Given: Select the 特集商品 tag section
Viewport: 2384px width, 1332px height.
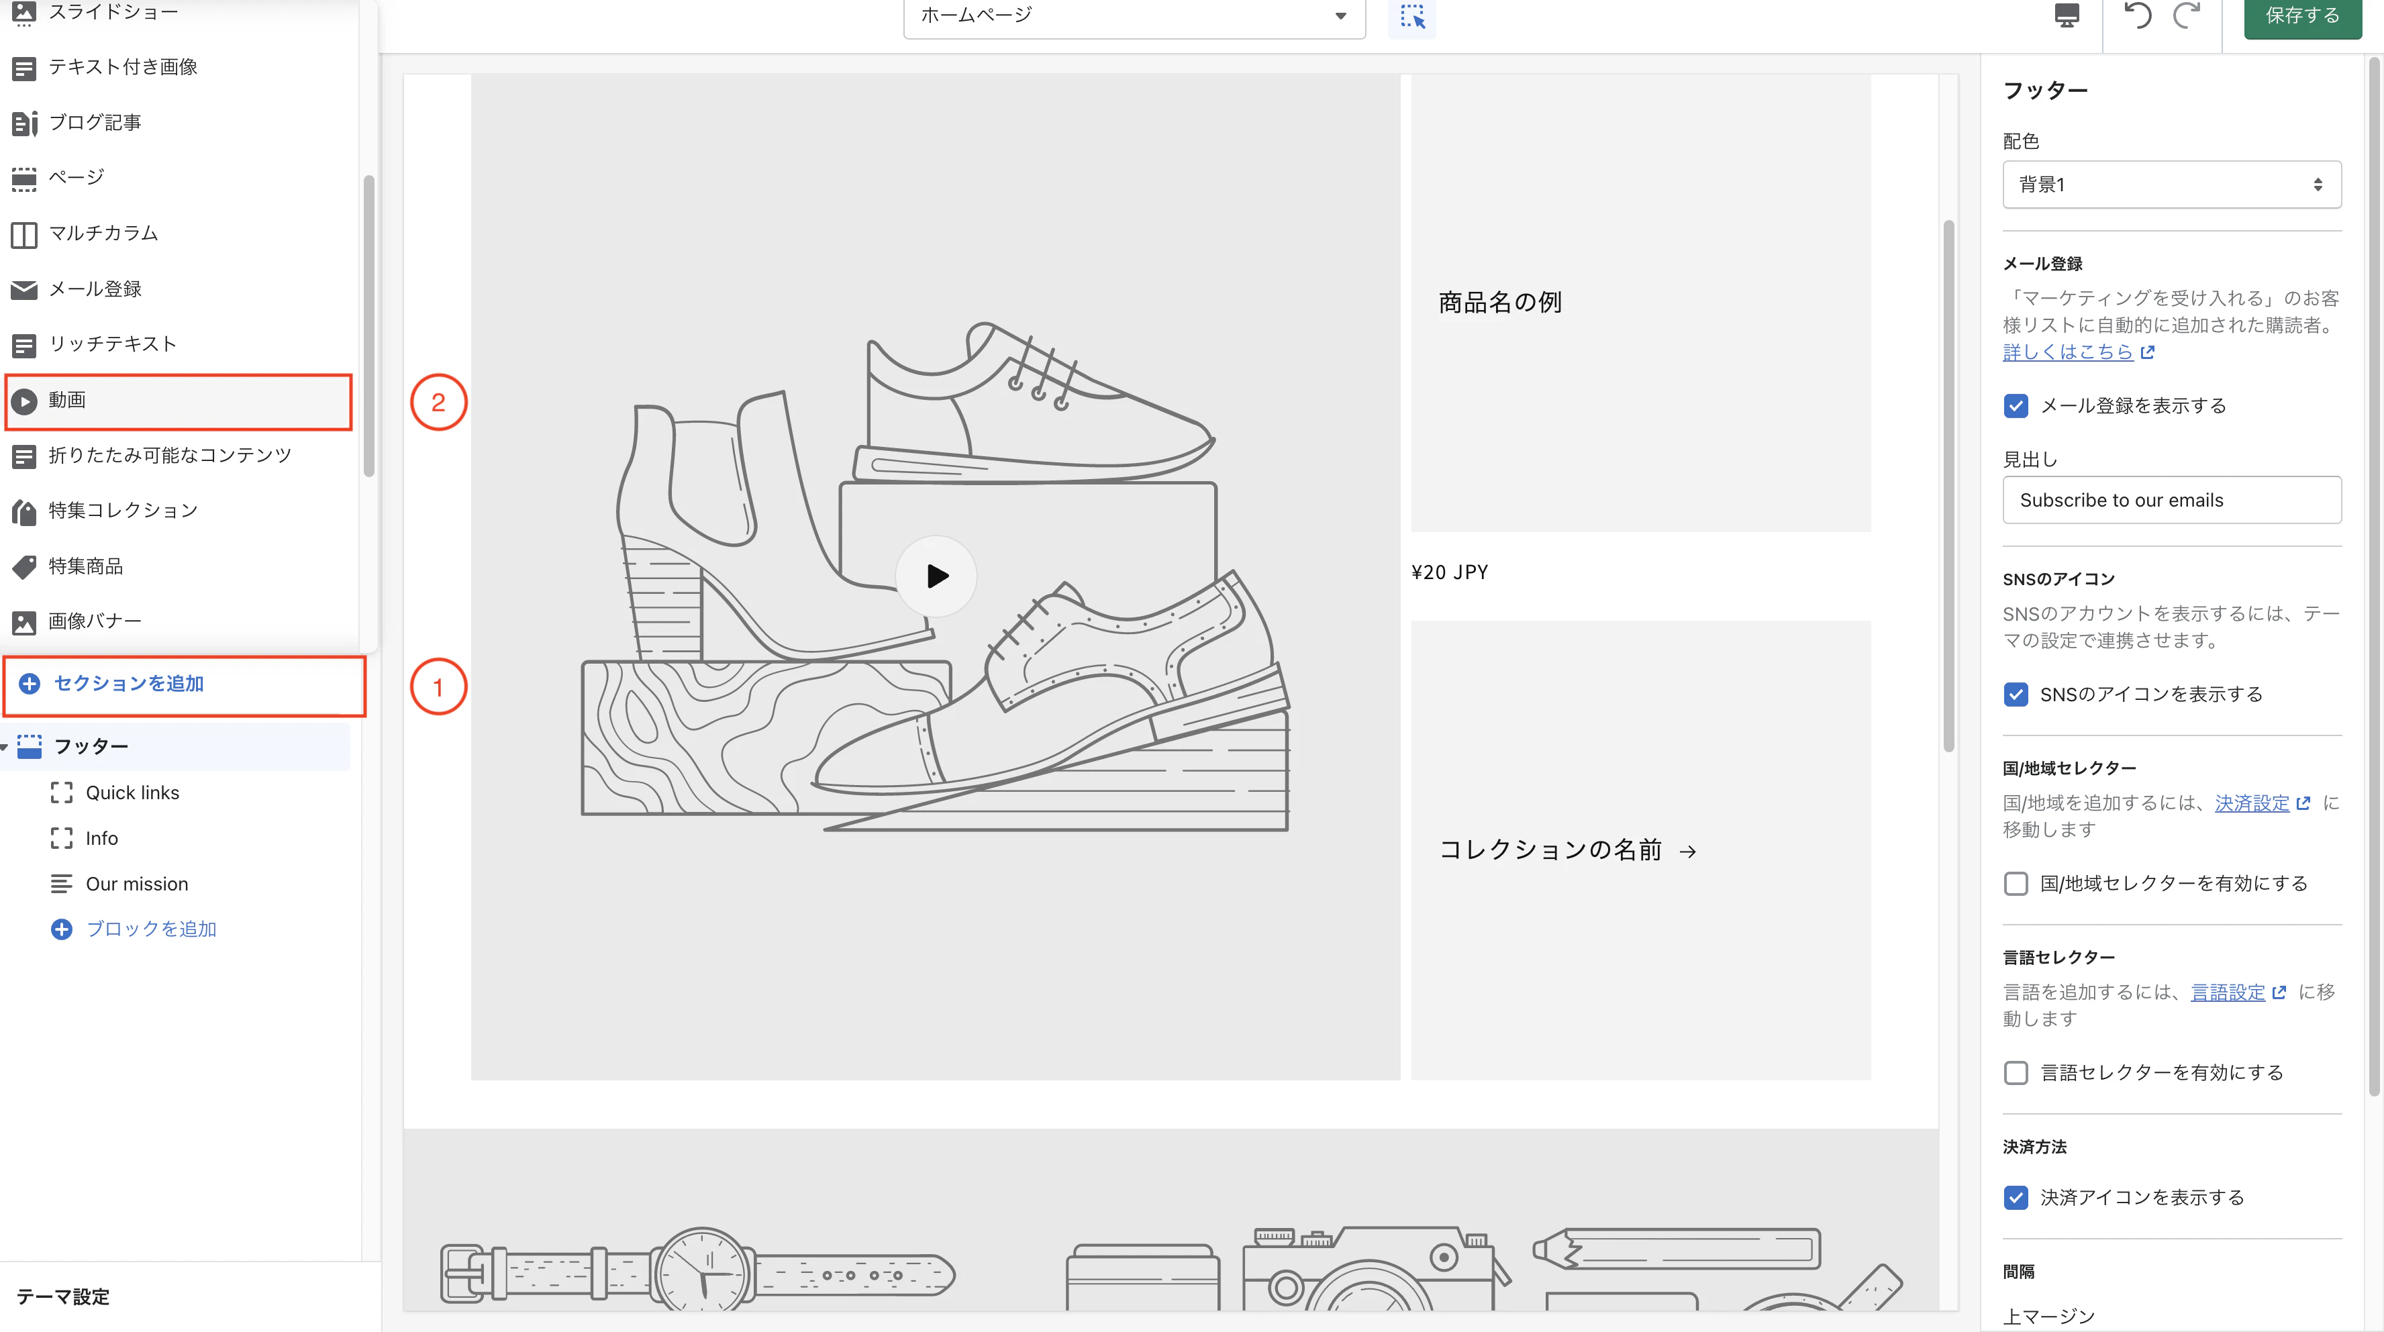Looking at the screenshot, I should point(85,566).
